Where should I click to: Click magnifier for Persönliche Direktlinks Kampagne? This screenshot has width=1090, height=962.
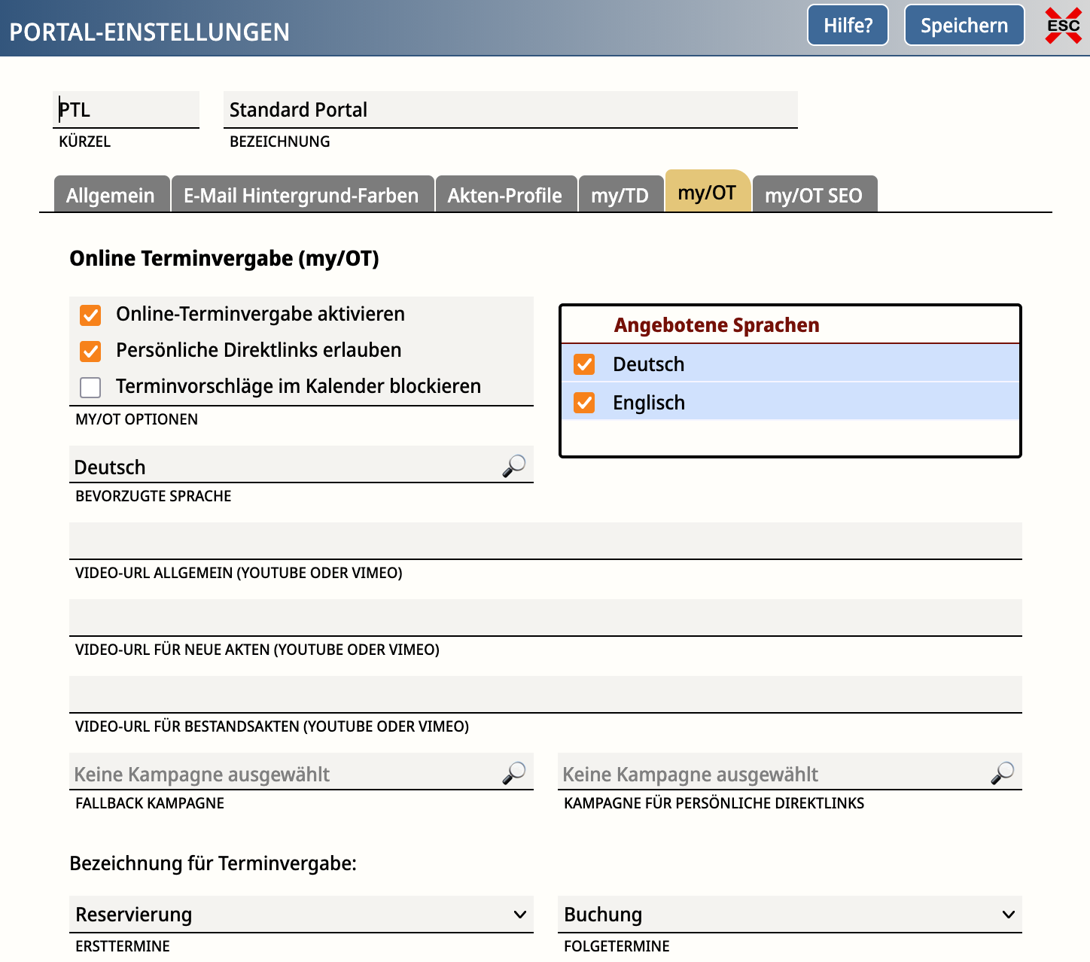(x=1003, y=773)
